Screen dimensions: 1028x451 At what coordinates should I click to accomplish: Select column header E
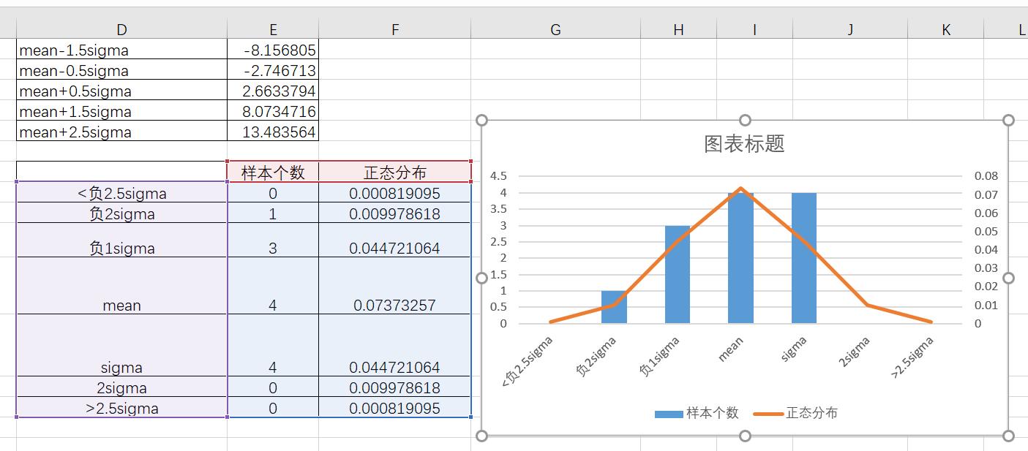coord(273,29)
